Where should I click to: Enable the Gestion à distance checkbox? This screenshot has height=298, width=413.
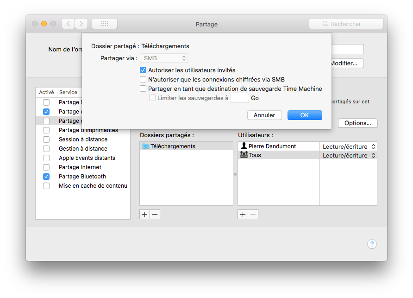(x=46, y=148)
